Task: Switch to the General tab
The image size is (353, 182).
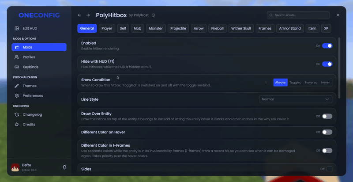Action: tap(87, 28)
